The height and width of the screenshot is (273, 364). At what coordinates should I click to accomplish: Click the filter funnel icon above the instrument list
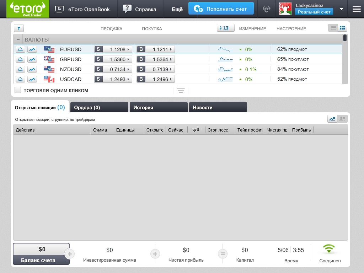click(19, 28)
